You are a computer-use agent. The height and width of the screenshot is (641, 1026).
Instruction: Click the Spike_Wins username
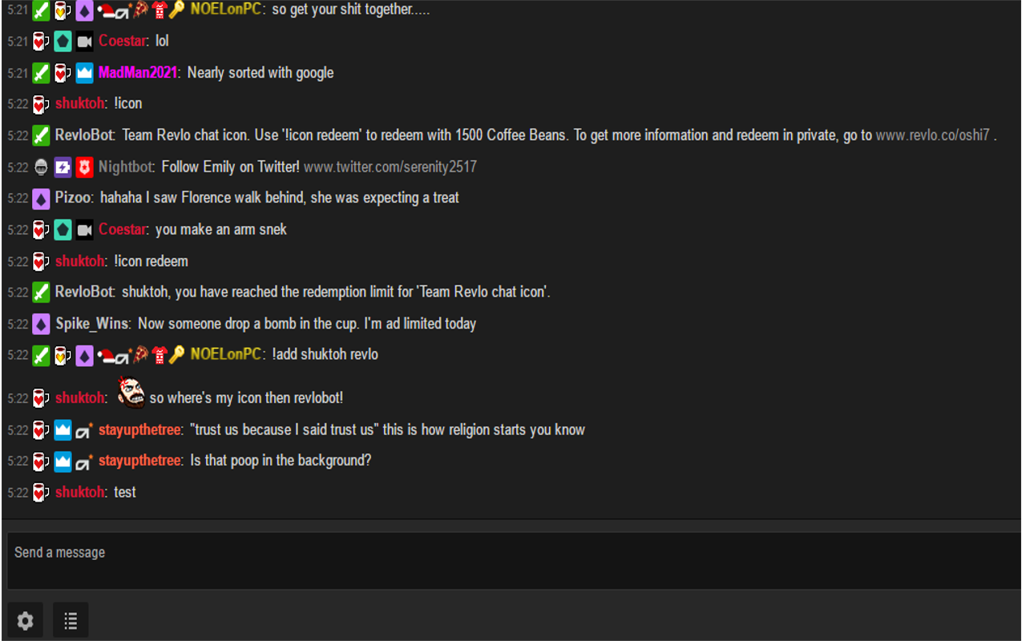coord(92,325)
